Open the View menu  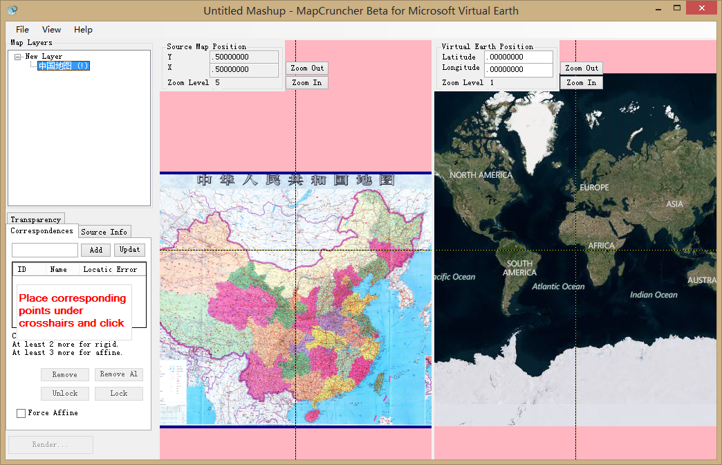click(x=51, y=30)
